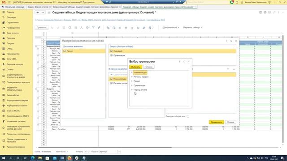Select Проект in Доступные аналитики list

tap(84, 51)
